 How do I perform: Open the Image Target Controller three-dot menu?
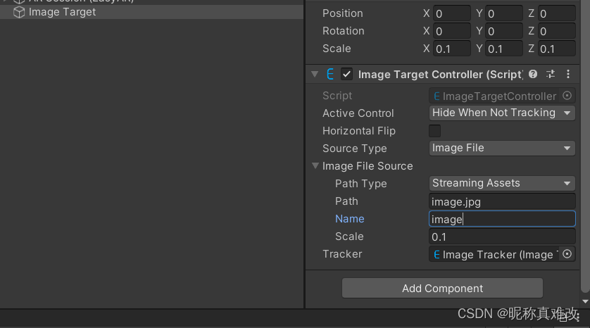568,74
